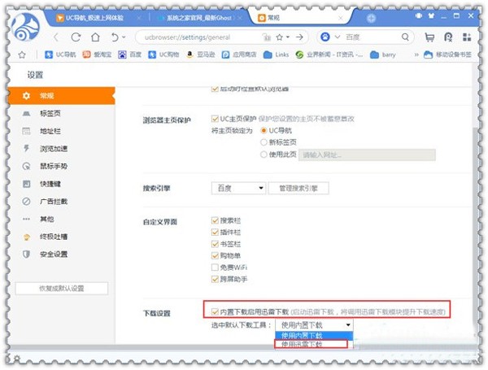Expand the restore closed tabs dropdown arrow

[x=124, y=37]
